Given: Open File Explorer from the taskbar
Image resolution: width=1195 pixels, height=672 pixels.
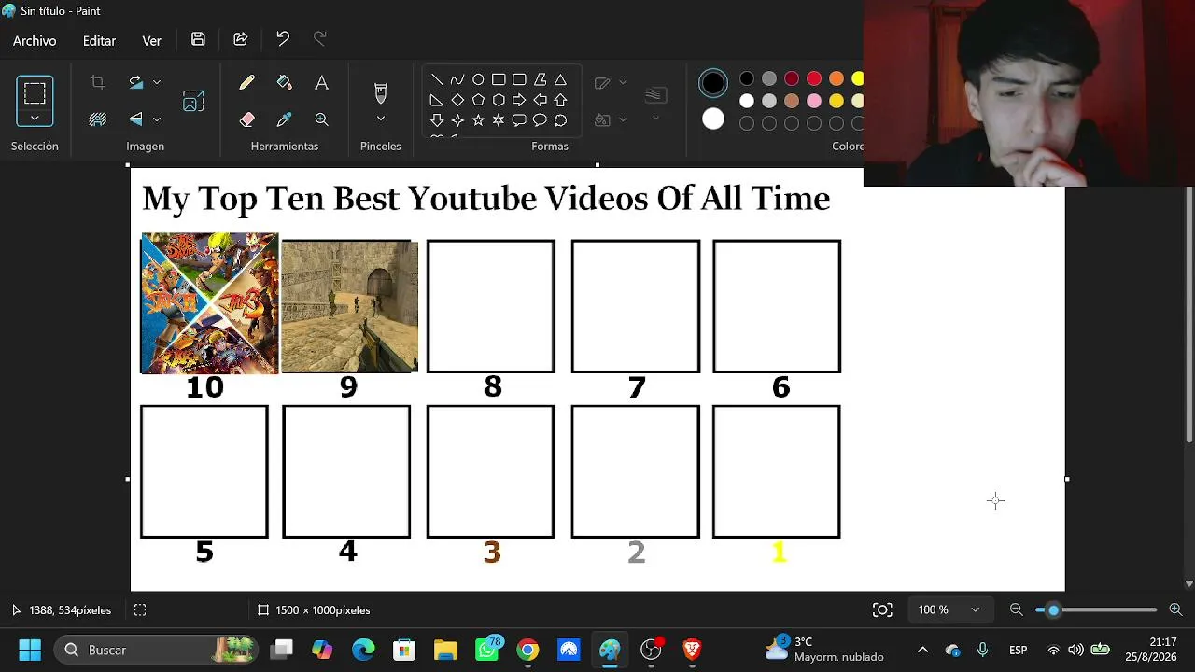Looking at the screenshot, I should [445, 650].
